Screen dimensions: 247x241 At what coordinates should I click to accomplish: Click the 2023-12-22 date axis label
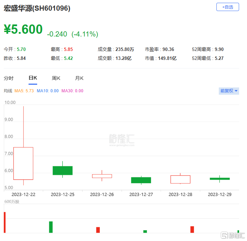click(23, 195)
